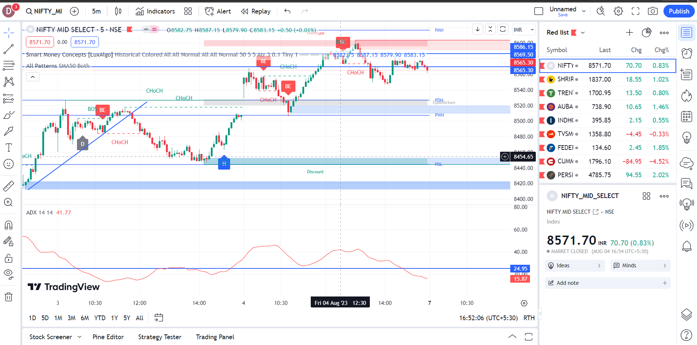Image resolution: width=697 pixels, height=345 pixels.
Task: Delete drawings using trash icon
Action: (x=9, y=296)
